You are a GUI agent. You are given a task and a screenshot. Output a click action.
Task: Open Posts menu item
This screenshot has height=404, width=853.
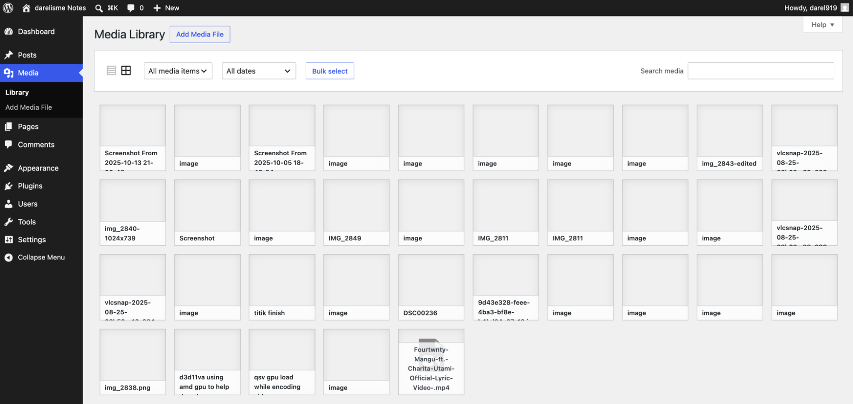coord(41,55)
